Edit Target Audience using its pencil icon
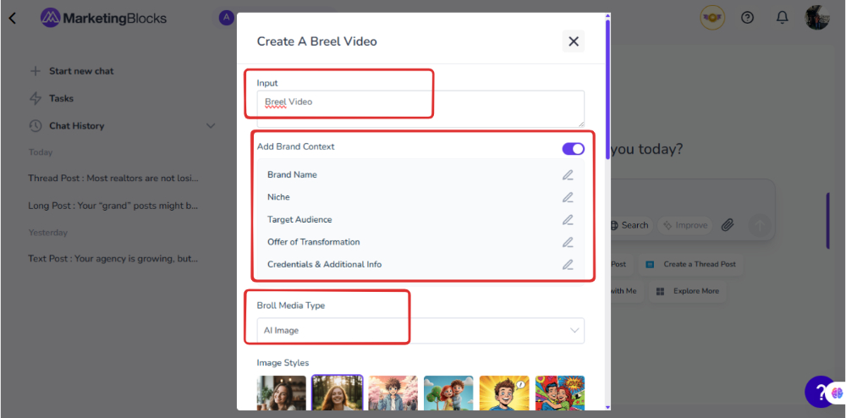 pos(568,220)
